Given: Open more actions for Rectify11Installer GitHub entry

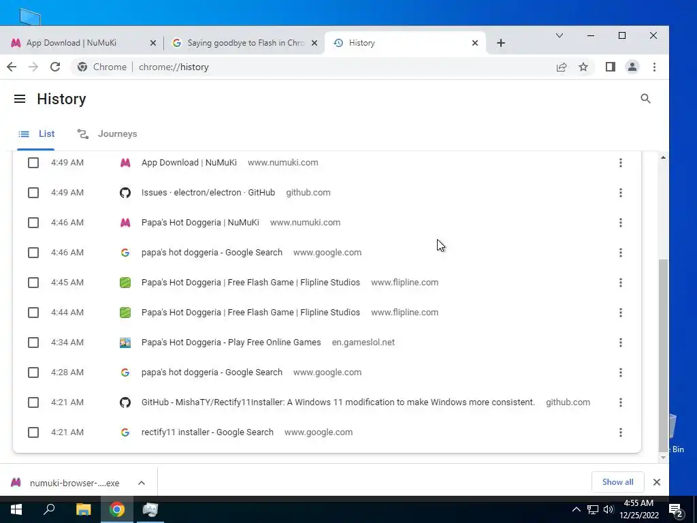Looking at the screenshot, I should pos(621,402).
